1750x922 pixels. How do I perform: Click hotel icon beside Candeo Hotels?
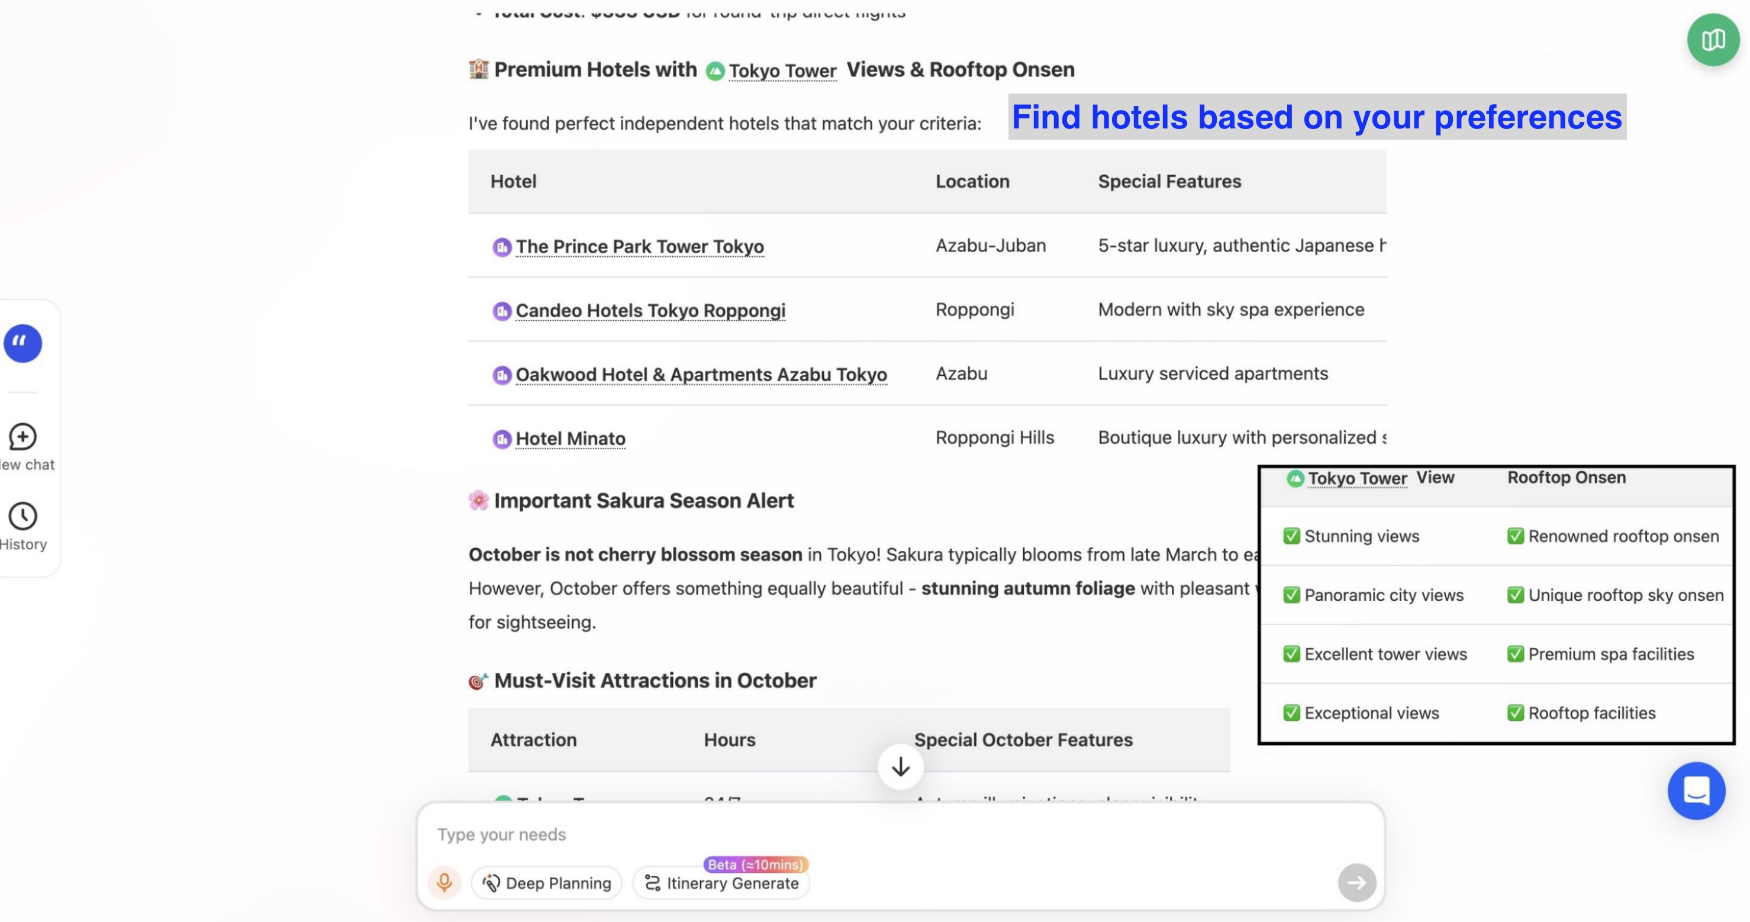pos(501,311)
